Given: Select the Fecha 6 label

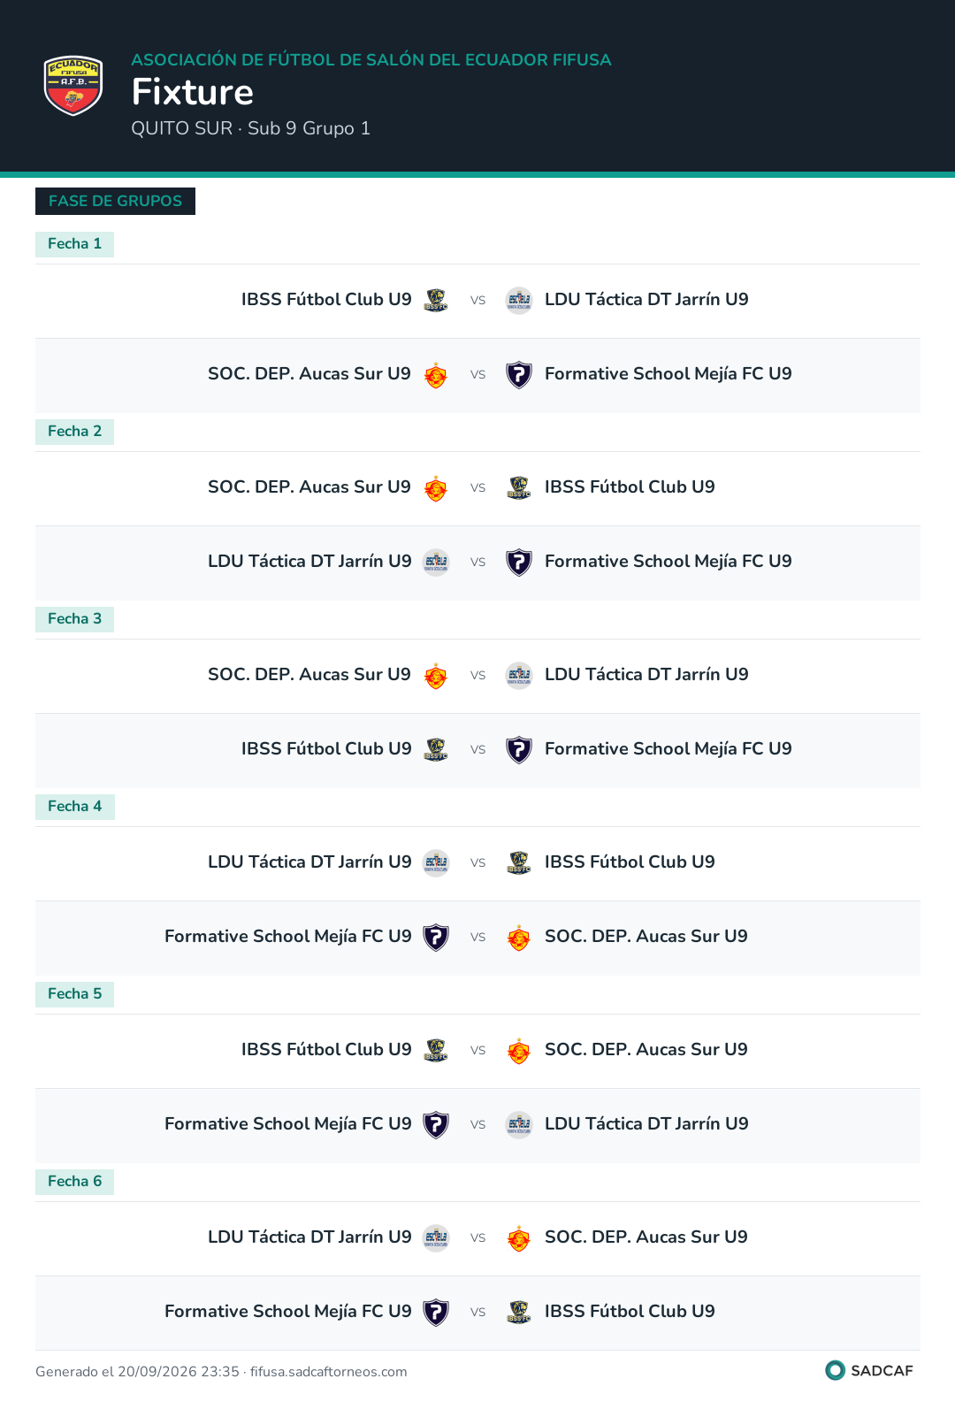Looking at the screenshot, I should coord(74,1182).
